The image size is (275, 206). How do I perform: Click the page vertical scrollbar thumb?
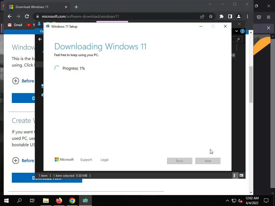(251, 84)
